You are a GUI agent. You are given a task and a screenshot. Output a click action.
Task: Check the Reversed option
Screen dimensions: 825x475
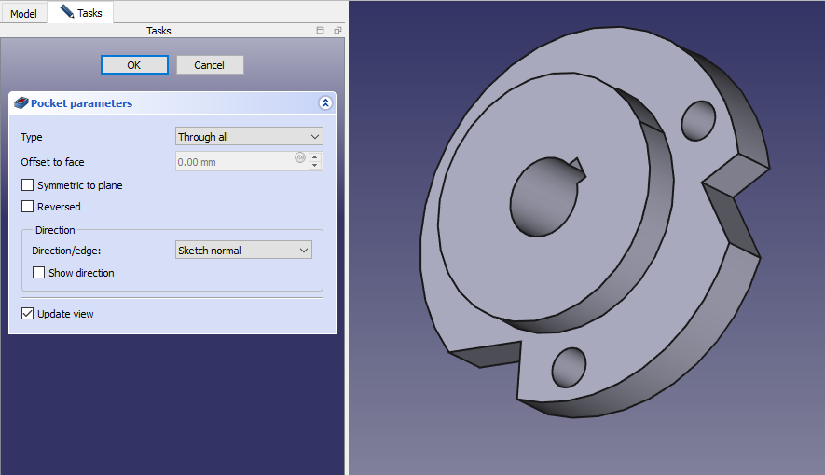[x=28, y=207]
